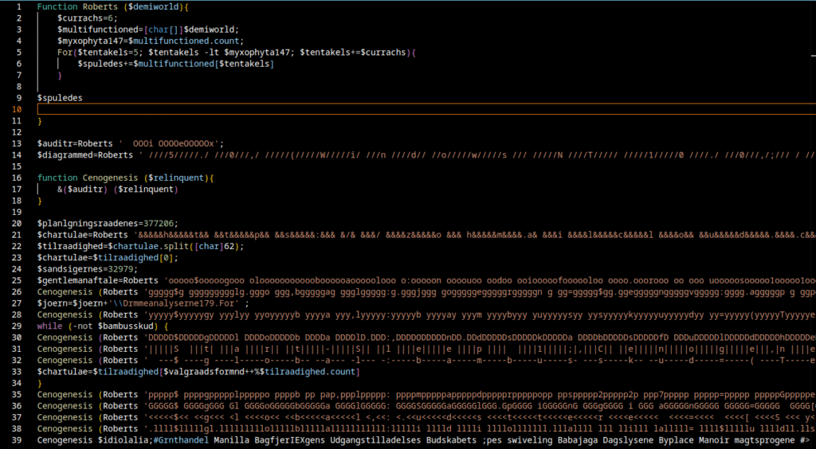Click the standalone $spuledes on line 9
This screenshot has height=449, width=816.
point(60,98)
